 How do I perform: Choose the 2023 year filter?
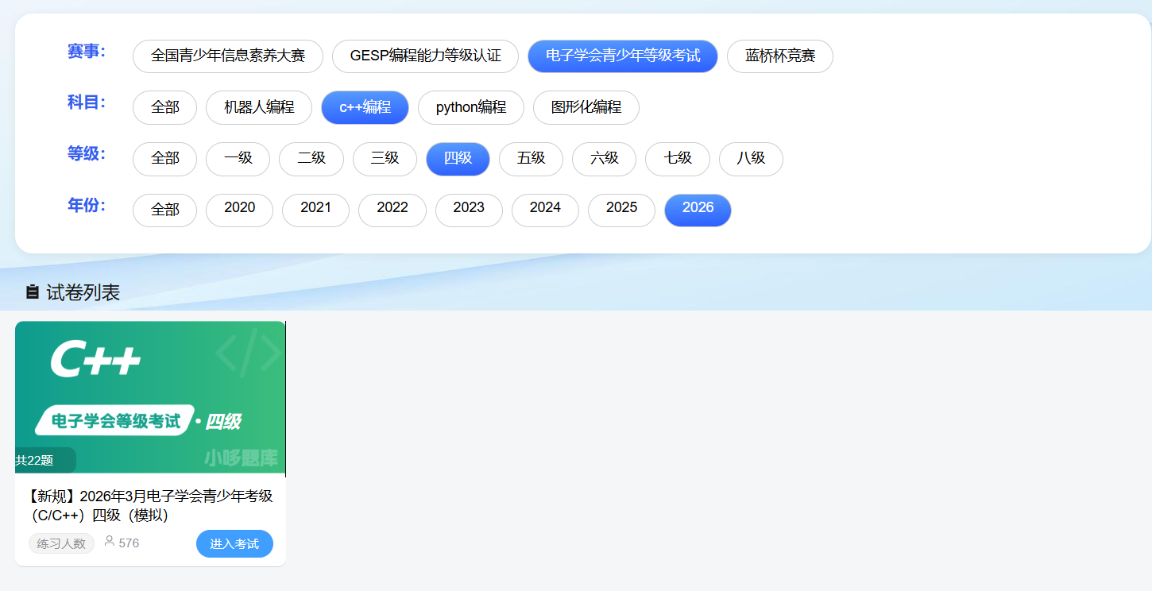pos(469,210)
